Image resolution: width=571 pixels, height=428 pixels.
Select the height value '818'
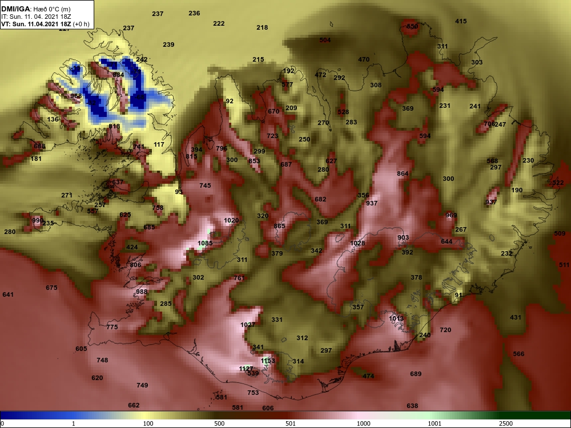click(x=114, y=126)
